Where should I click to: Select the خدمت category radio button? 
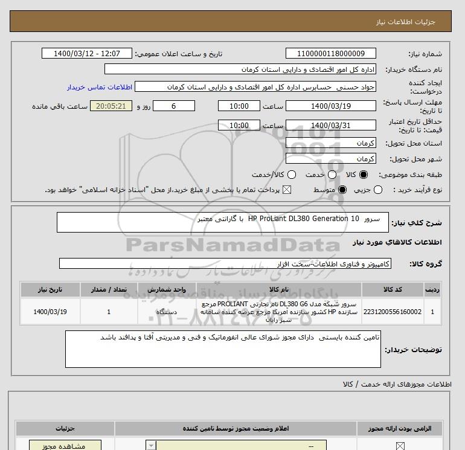(x=332, y=175)
